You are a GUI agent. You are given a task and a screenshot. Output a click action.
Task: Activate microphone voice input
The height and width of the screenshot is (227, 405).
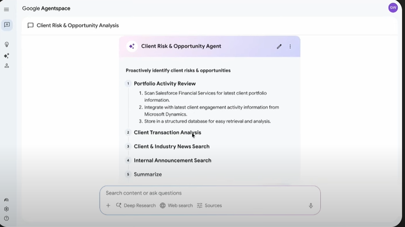pos(311,205)
